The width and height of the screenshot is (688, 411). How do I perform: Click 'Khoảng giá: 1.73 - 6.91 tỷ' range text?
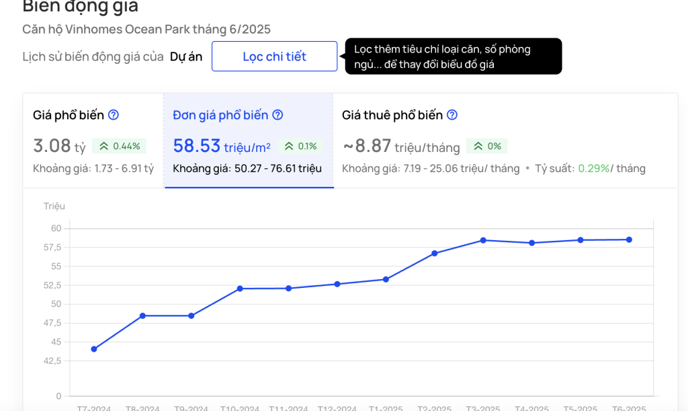(93, 169)
